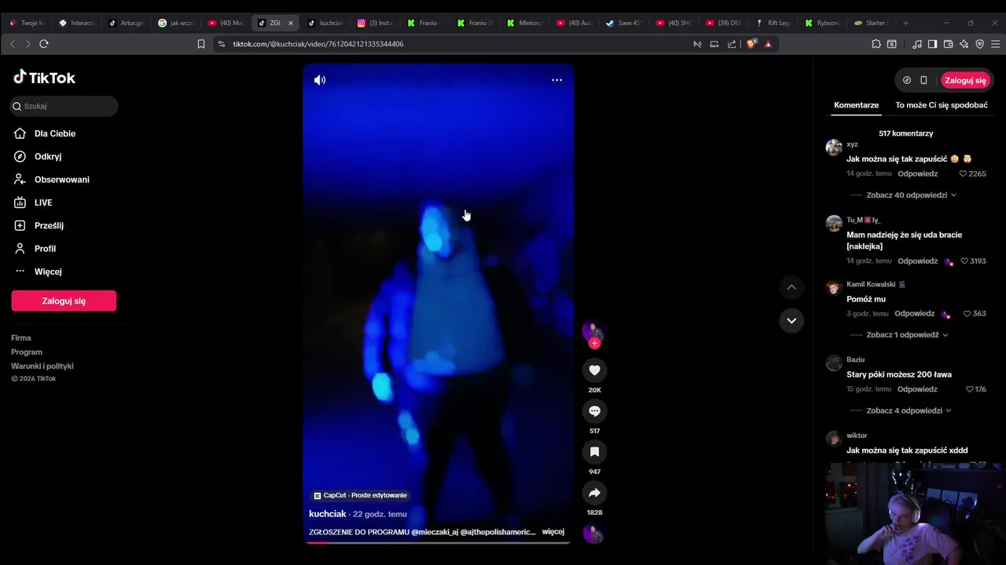Open the Dla Ciebie feed

click(55, 133)
